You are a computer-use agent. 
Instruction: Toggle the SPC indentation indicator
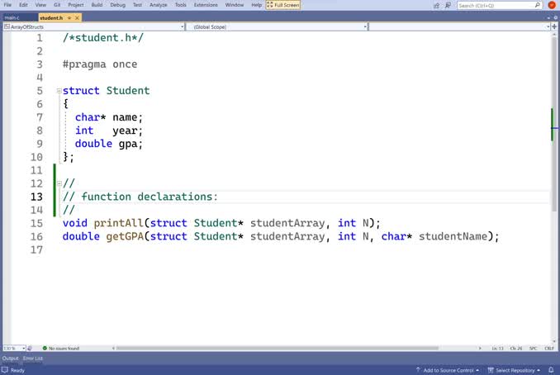534,349
